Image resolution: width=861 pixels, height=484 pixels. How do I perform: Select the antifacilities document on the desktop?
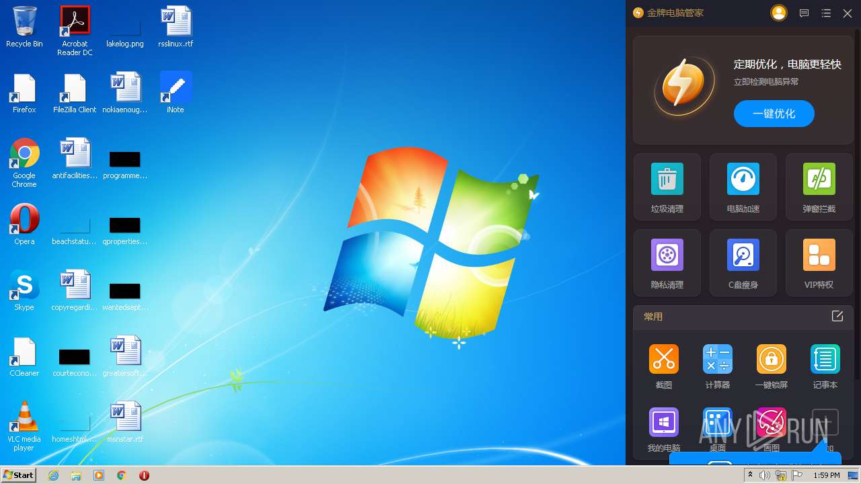tap(75, 159)
